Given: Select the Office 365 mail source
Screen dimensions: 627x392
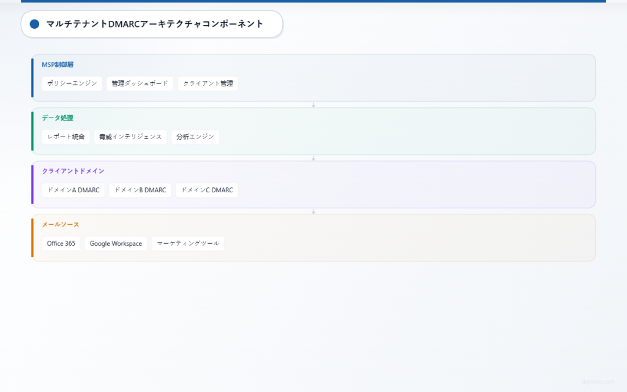Looking at the screenshot, I should [61, 243].
